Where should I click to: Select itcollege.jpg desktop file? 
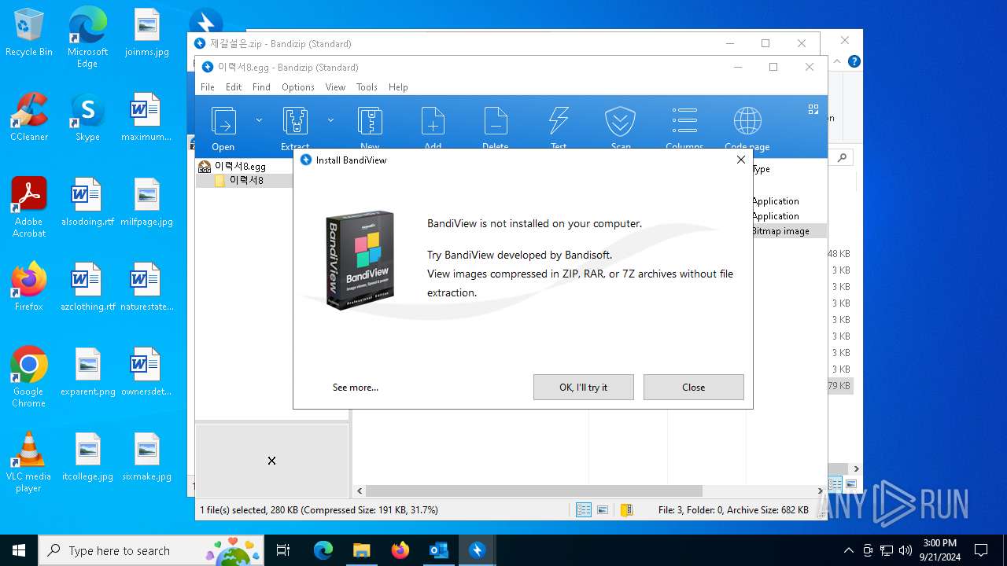click(87, 458)
